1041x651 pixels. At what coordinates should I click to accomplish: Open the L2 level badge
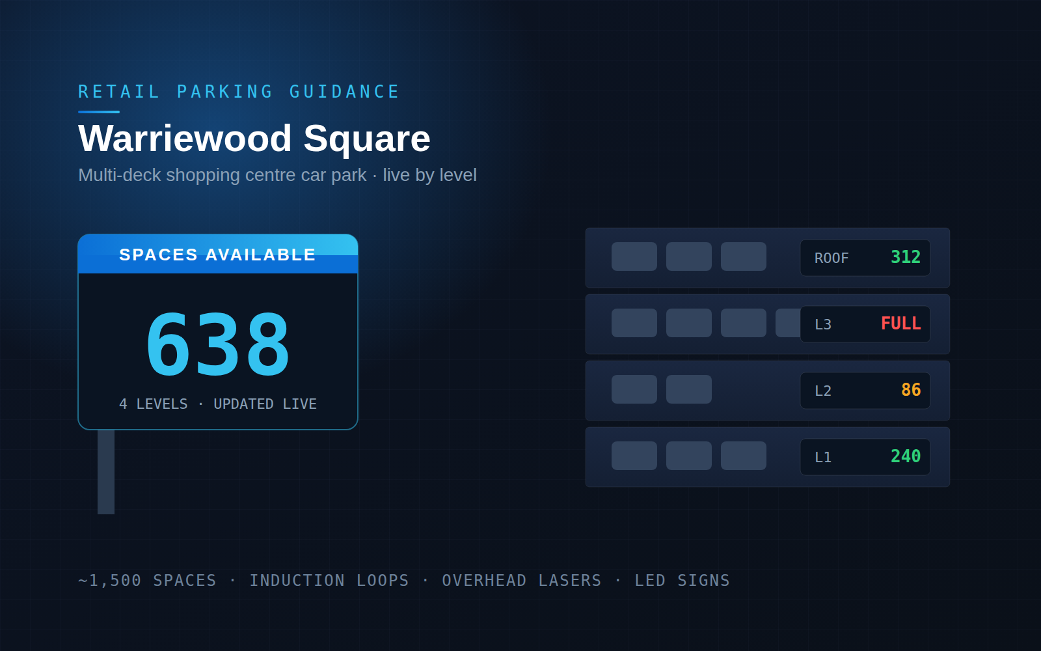pos(865,391)
